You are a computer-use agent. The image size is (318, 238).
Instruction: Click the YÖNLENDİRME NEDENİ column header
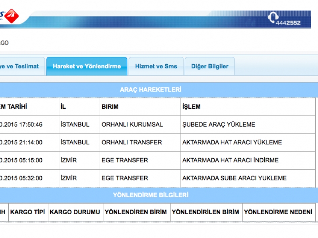(x=278, y=212)
